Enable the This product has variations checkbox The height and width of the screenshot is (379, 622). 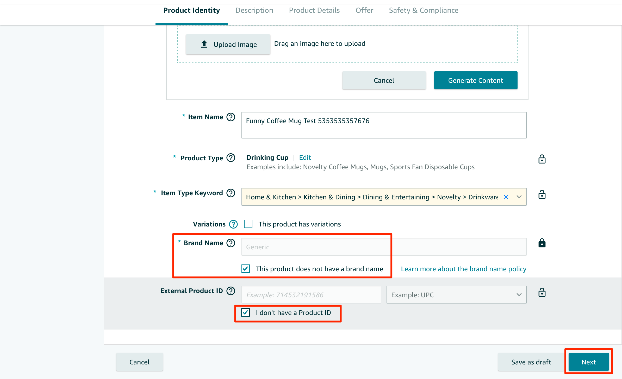(248, 224)
